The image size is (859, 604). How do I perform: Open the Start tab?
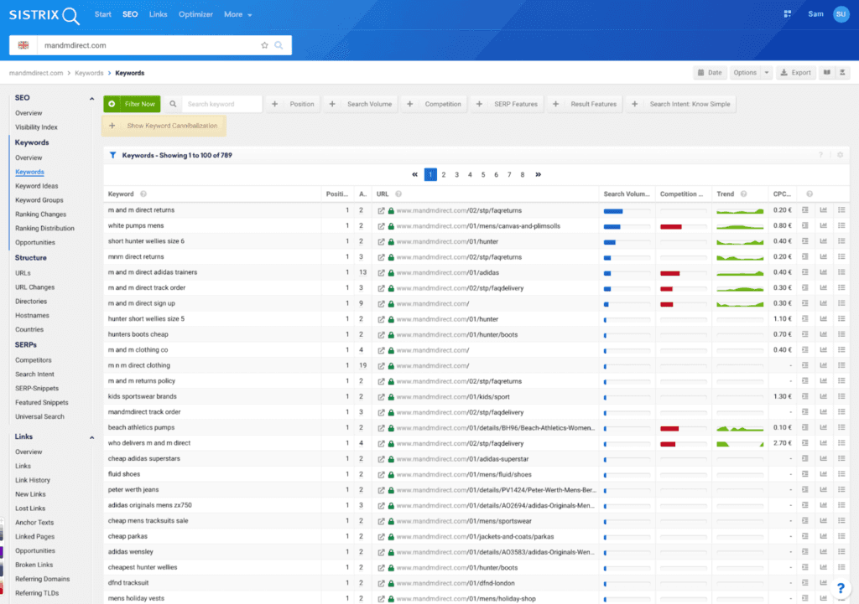coord(103,15)
